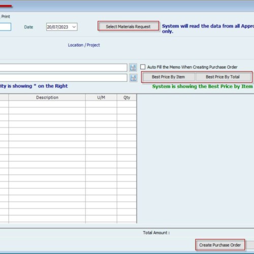The image size is (254, 254).
Task: Choose Best Price By Total
Action: coord(223,77)
